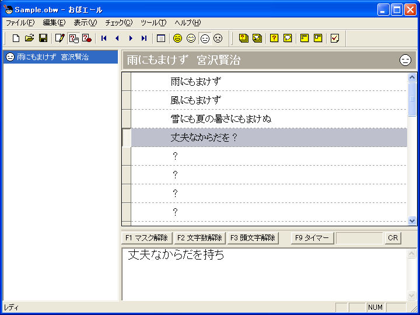Open the ヘルプ(H) menu
Image resolution: width=420 pixels, height=315 pixels.
(x=187, y=23)
